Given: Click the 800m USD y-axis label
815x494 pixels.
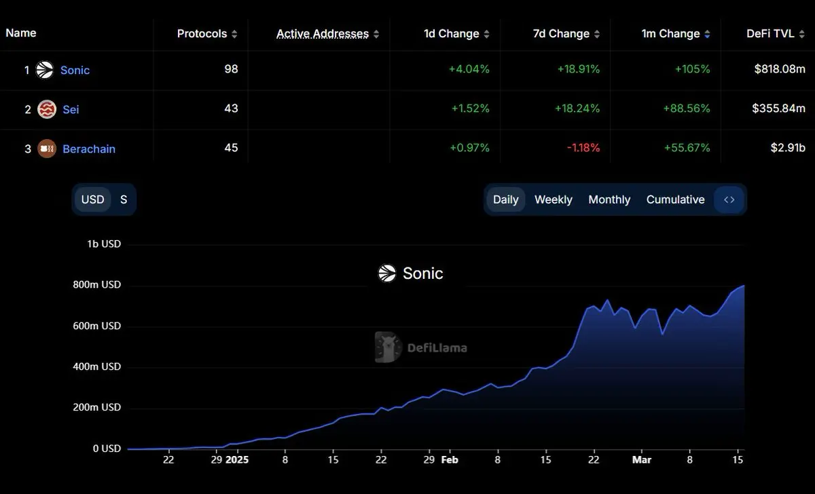Looking at the screenshot, I should [x=97, y=285].
